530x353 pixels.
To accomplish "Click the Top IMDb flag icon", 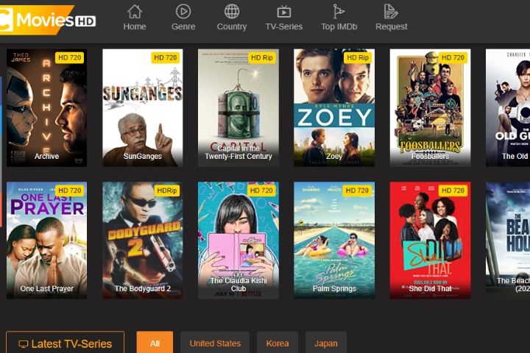I will [x=338, y=12].
